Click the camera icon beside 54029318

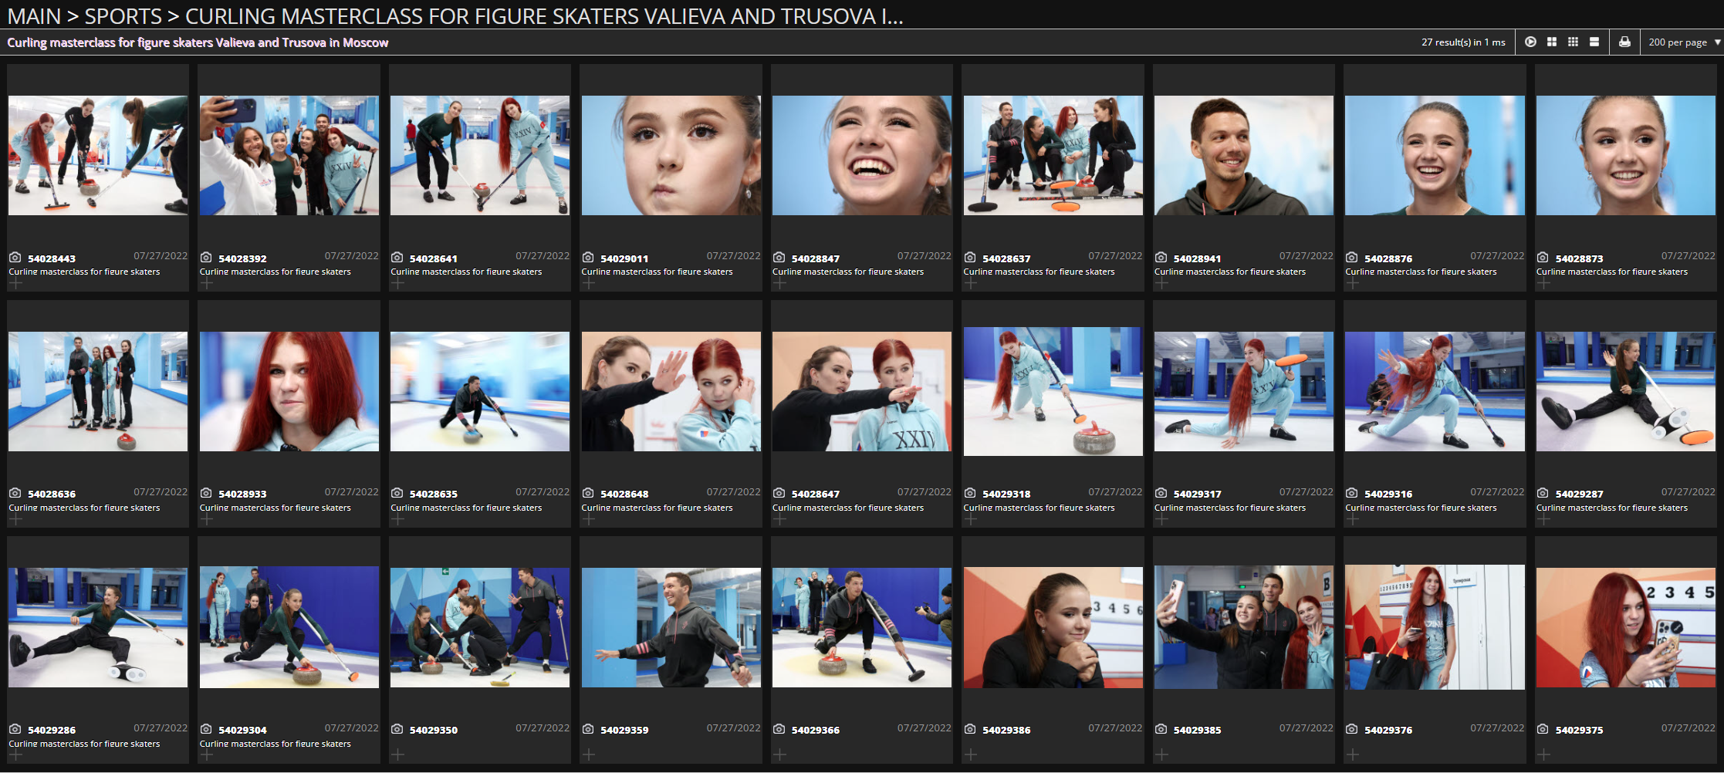970,493
